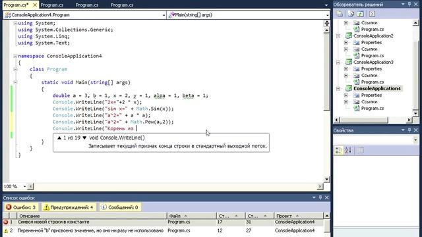Pin the Список ошибок panel with pushpin
This screenshot has width=422, height=237.
point(320,197)
